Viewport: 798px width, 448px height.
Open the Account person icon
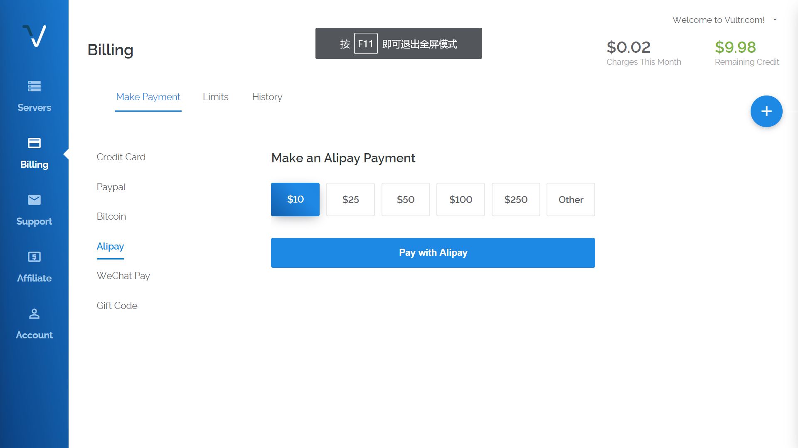tap(34, 314)
